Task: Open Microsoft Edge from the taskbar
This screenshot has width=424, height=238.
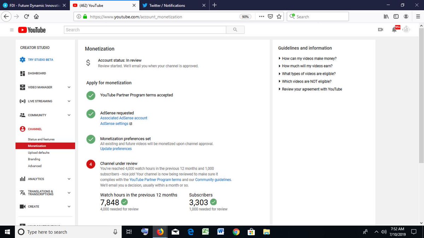Action: coord(191,232)
